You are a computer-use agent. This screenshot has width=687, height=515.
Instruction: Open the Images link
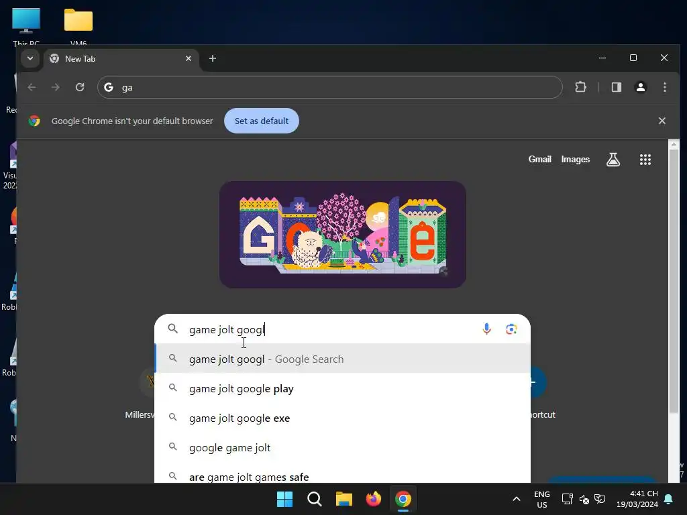(x=575, y=160)
